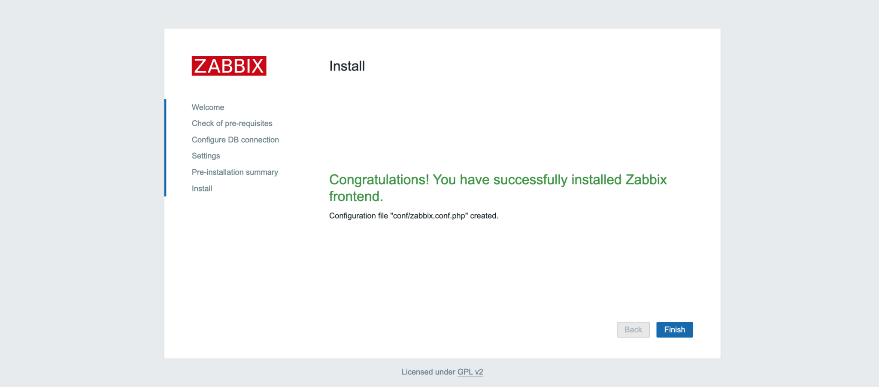Click the blue progress indicator bar

click(165, 147)
